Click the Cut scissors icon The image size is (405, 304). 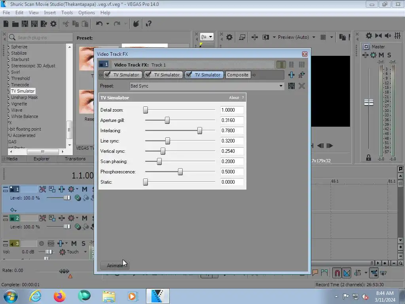coord(66,24)
